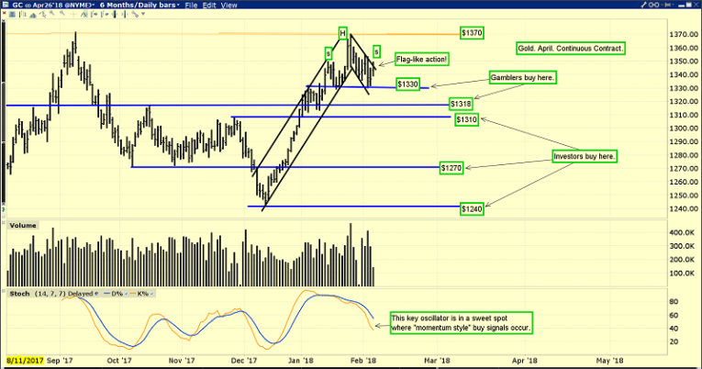Click the chain link tool in toolbar

click(x=135, y=14)
